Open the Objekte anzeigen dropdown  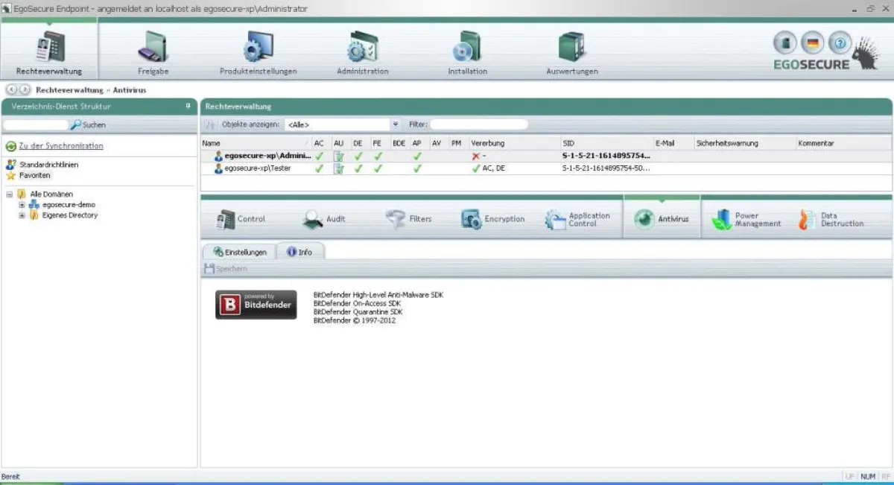point(396,124)
